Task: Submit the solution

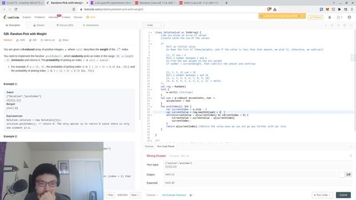Action: (x=343, y=195)
